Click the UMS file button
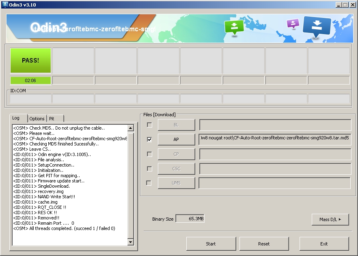Screen dimensions: 358x256 pos(176,183)
